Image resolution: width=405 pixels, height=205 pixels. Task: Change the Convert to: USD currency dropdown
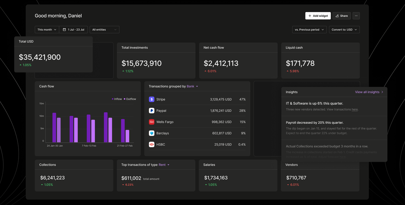[344, 30]
